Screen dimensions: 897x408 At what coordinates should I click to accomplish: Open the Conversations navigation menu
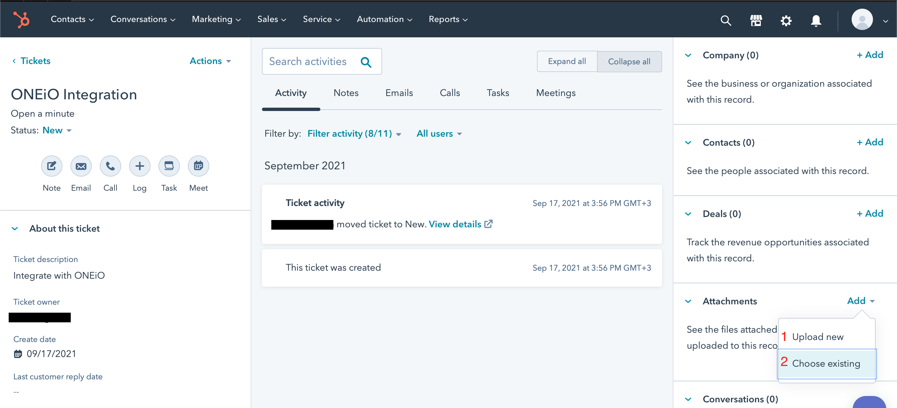pos(143,19)
